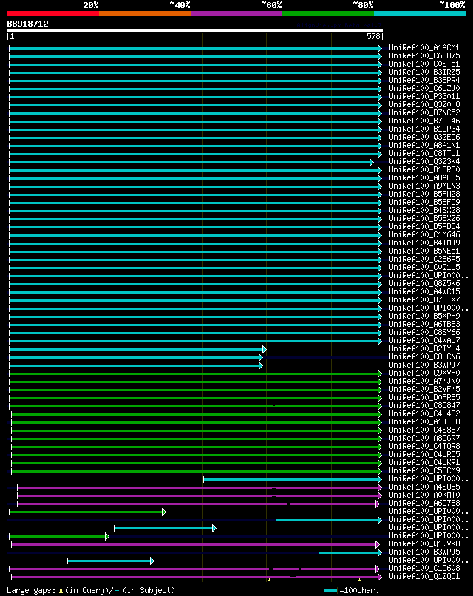The width and height of the screenshot is (473, 596).
Task: Open hit UniRef100_B3IRZ5
Action: click(424, 72)
